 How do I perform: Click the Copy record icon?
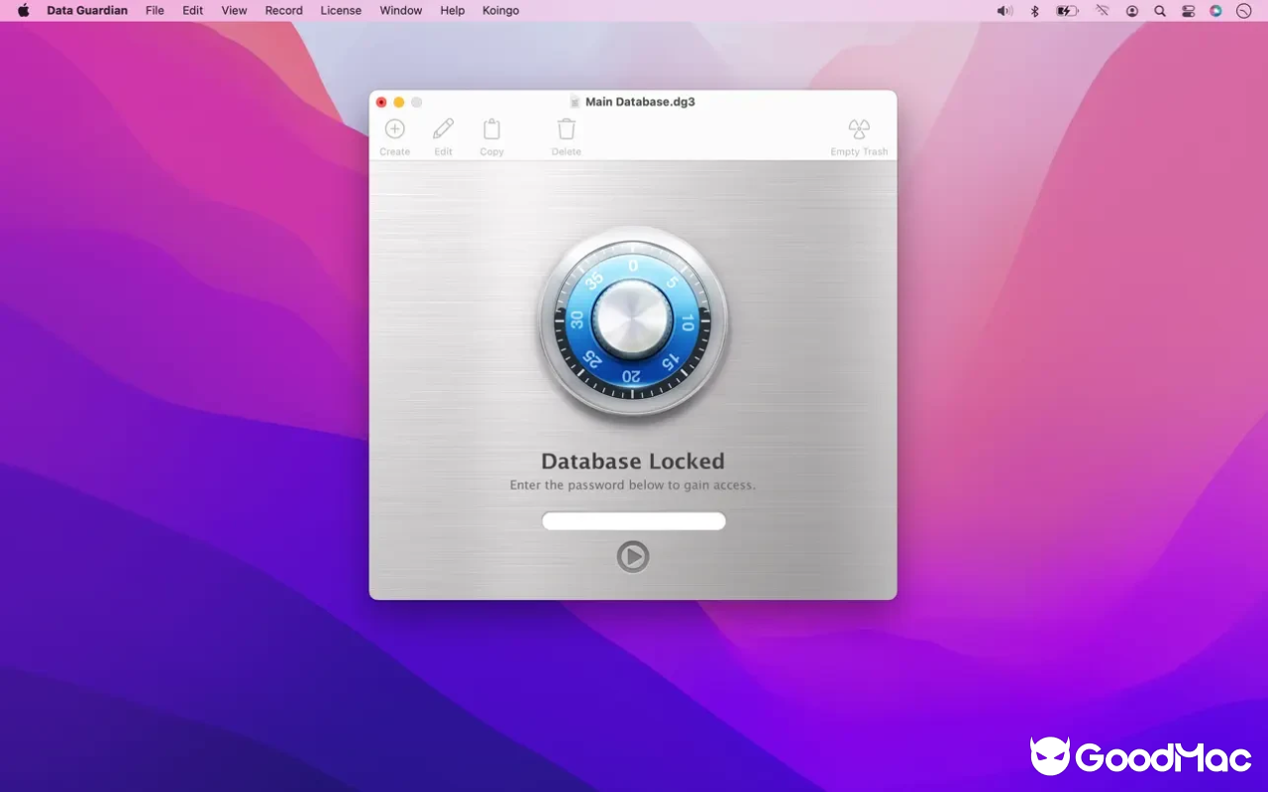pos(491,129)
